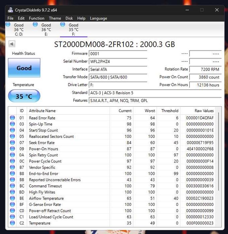
Task: Click status orb for Reported Uncorrectable Errors
Action: point(12,180)
